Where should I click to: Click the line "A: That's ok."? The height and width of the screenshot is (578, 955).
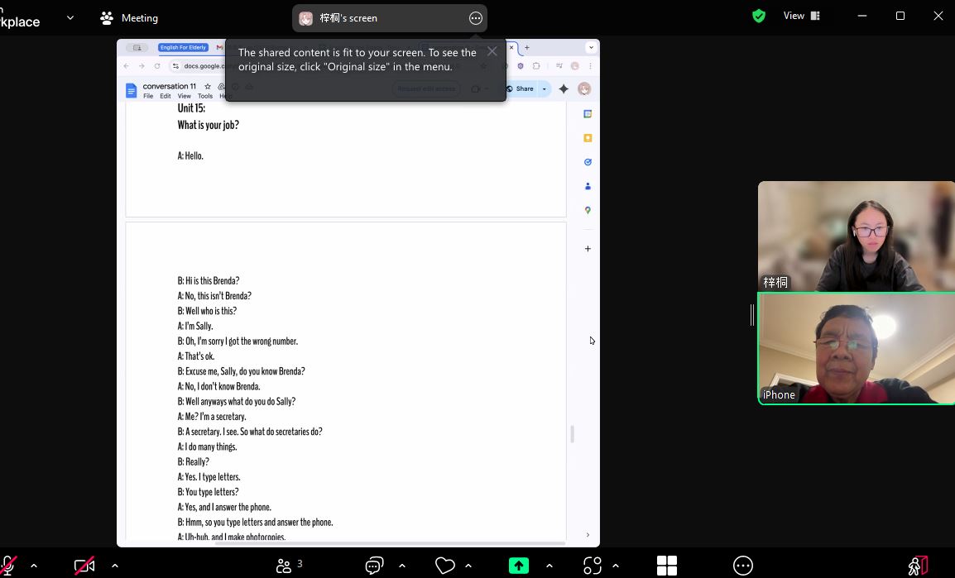point(196,356)
